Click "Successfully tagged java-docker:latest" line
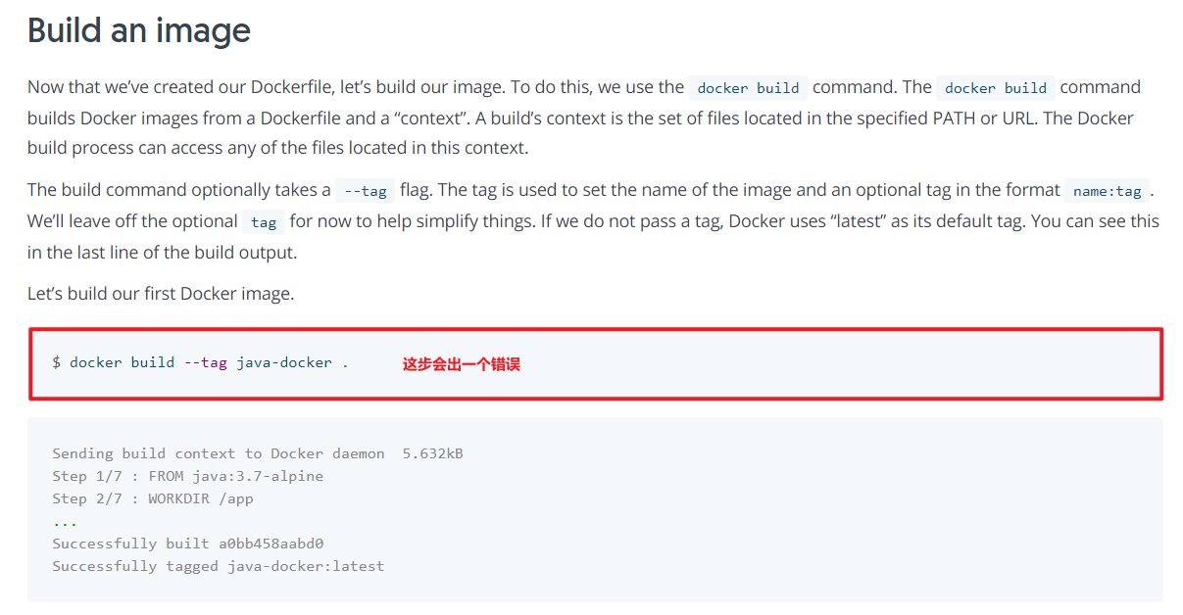Viewport: 1183px width, 615px height. (x=219, y=566)
